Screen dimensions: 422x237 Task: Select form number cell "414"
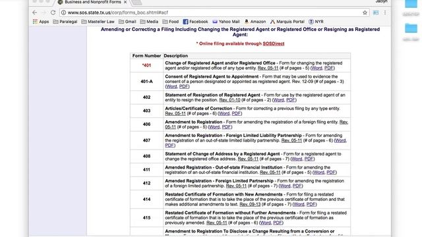[x=146, y=199]
